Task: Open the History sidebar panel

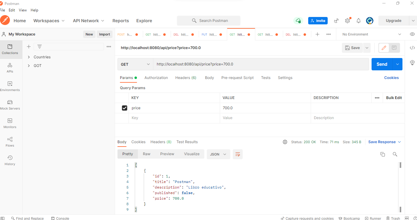Action: 10,160
